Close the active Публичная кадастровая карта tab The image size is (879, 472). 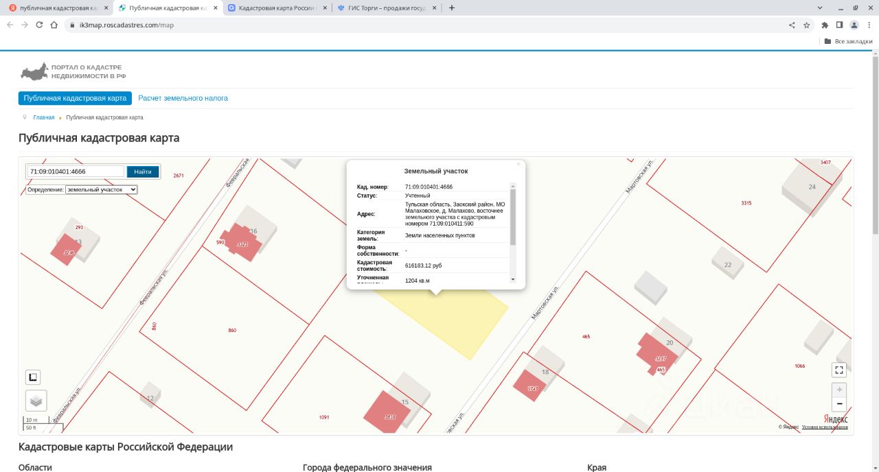pyautogui.click(x=215, y=8)
